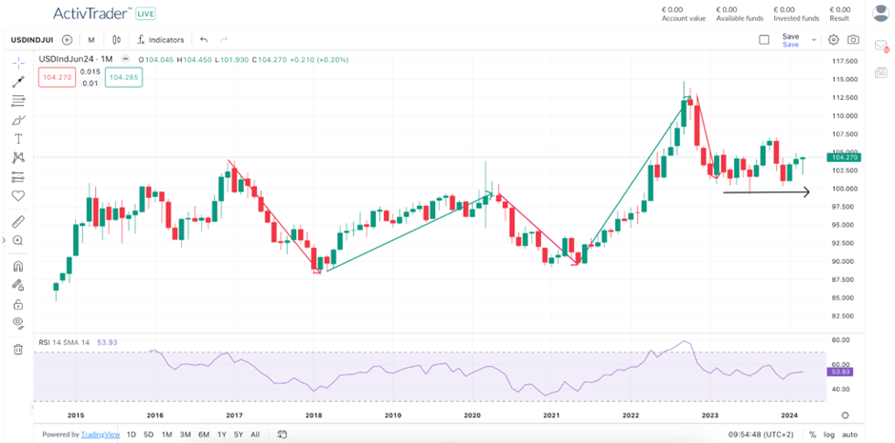Toggle logarithmic scale with log button

coord(829,434)
